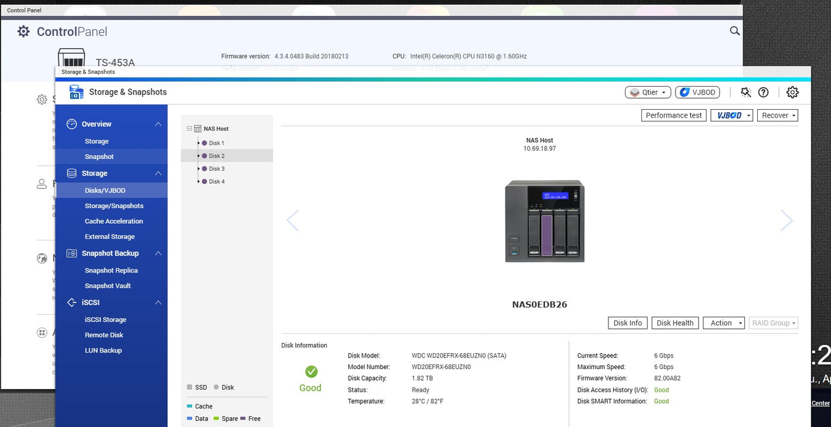Click the Disk Access History Good status

[662, 390]
